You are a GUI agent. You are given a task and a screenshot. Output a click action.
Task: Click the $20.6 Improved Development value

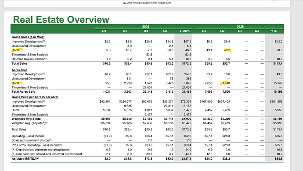coord(148,42)
